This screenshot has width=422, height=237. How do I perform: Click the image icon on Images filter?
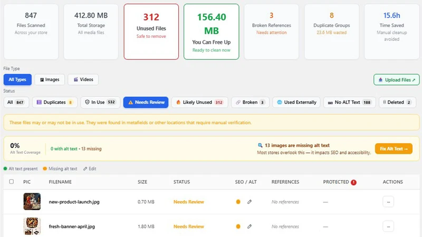tap(42, 80)
